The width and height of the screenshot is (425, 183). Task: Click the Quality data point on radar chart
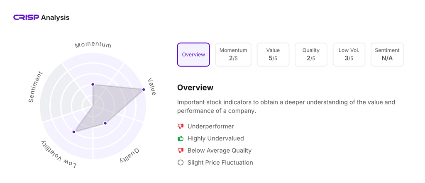point(105,123)
